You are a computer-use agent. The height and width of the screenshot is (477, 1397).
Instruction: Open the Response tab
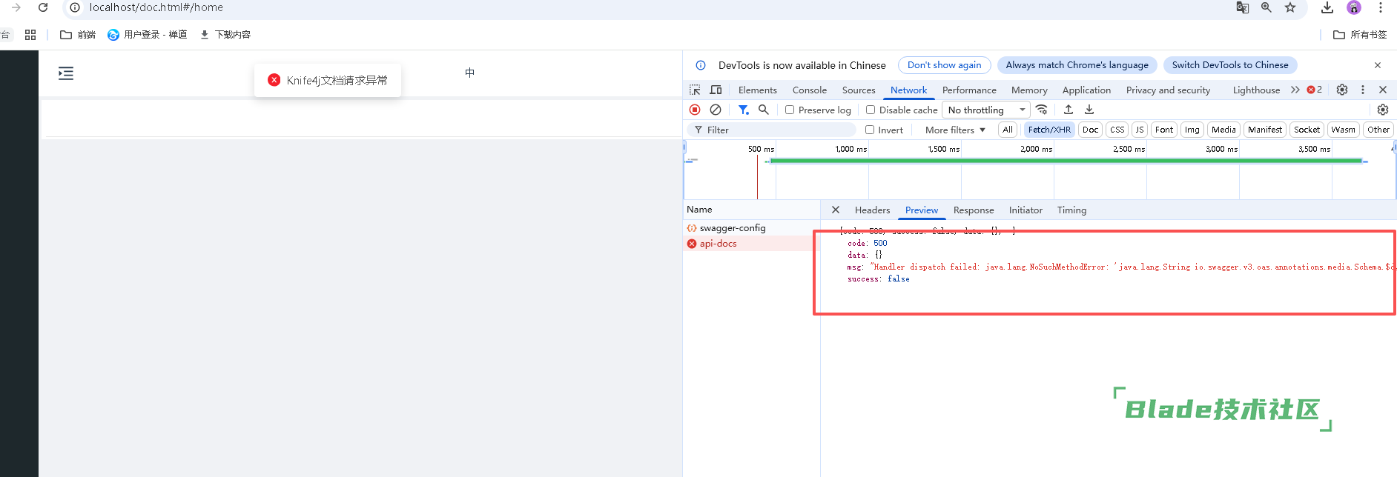[x=973, y=210]
